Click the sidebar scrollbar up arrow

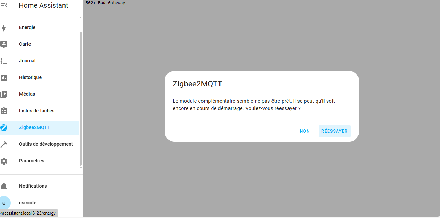click(x=81, y=17)
